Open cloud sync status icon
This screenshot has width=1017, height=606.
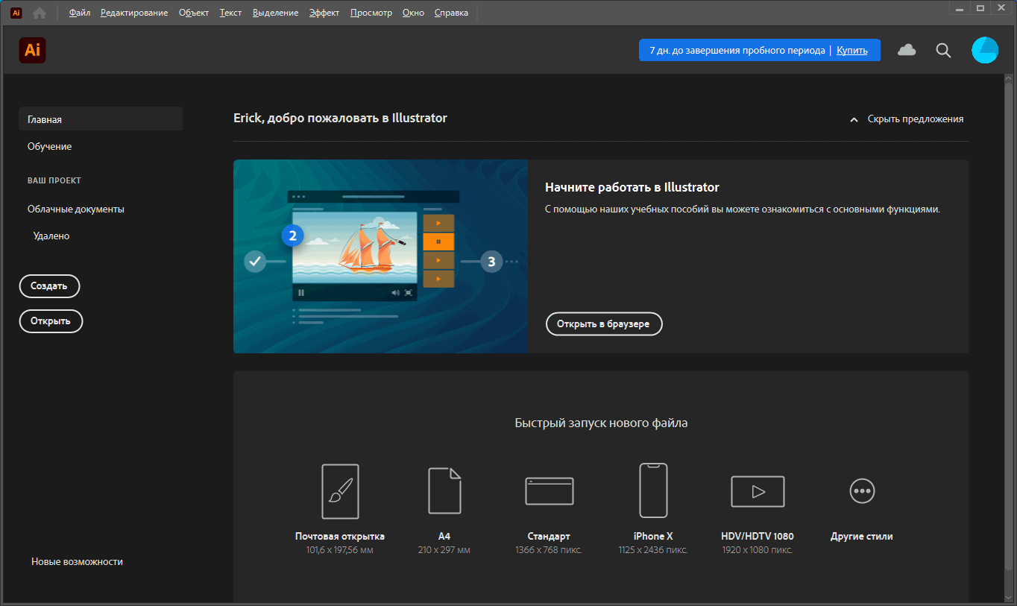907,50
